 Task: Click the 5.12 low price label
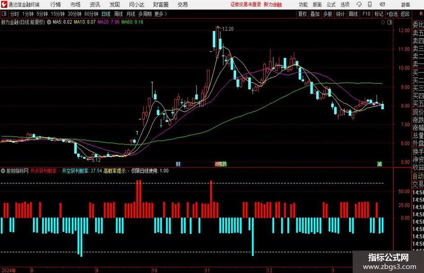(x=96, y=160)
